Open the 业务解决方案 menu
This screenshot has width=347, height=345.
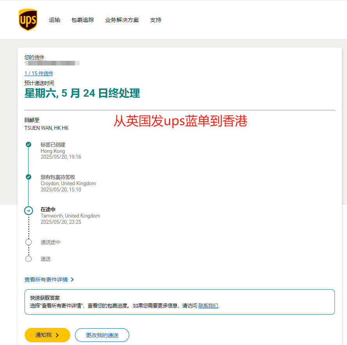(122, 20)
